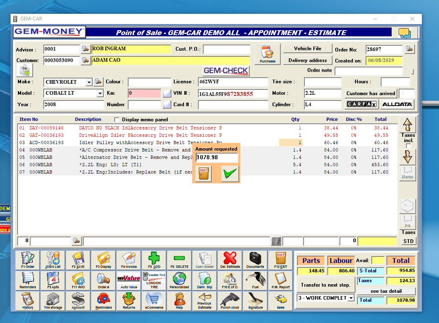This screenshot has height=323, width=439.
Task: Open the F1 Order icon
Action: pyautogui.click(x=28, y=260)
